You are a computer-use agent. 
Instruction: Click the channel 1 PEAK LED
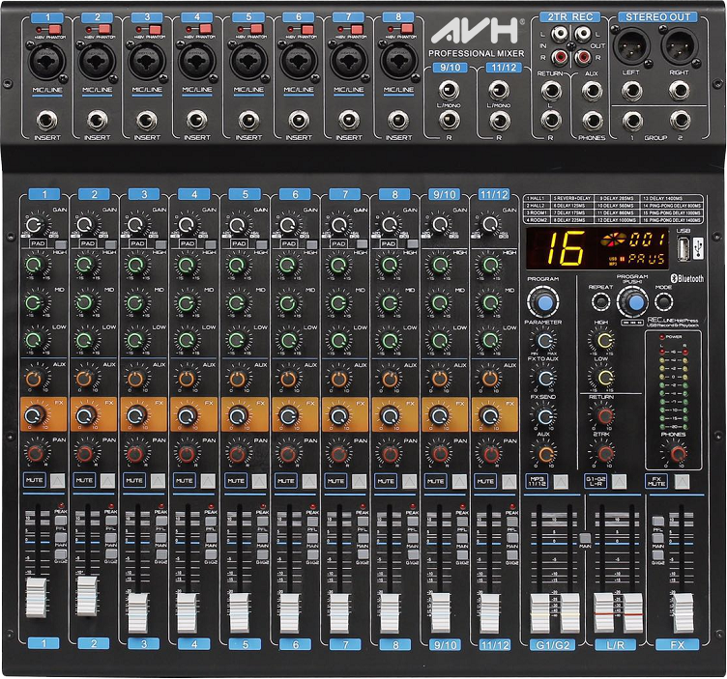(x=60, y=506)
